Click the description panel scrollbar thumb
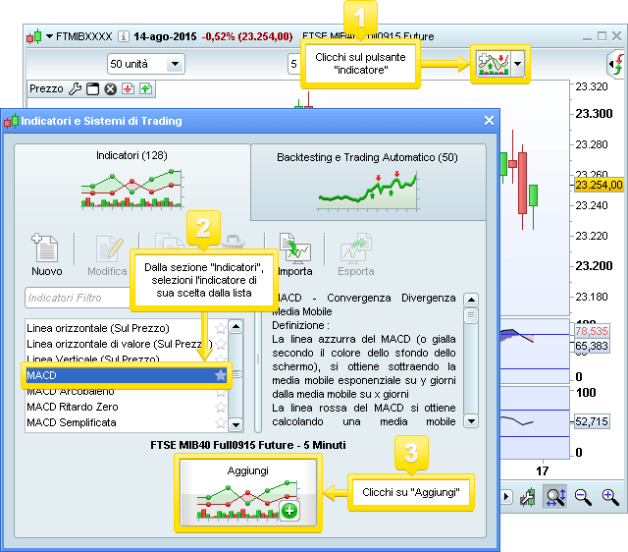 pos(471,315)
